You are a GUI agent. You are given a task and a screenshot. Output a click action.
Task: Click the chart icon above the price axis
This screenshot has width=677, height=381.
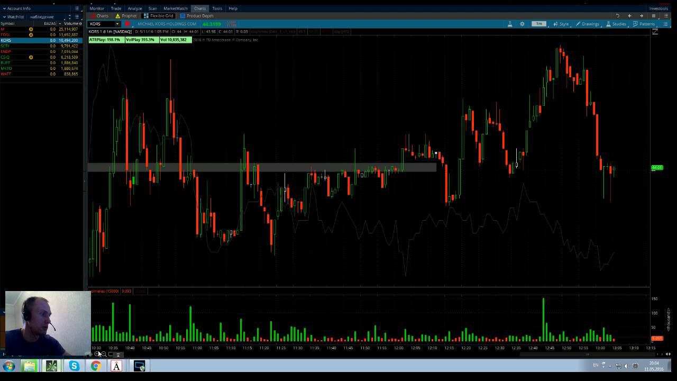point(655,32)
